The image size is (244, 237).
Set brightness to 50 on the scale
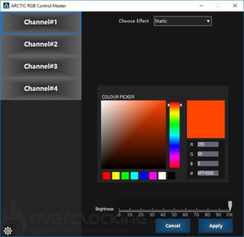click(174, 214)
